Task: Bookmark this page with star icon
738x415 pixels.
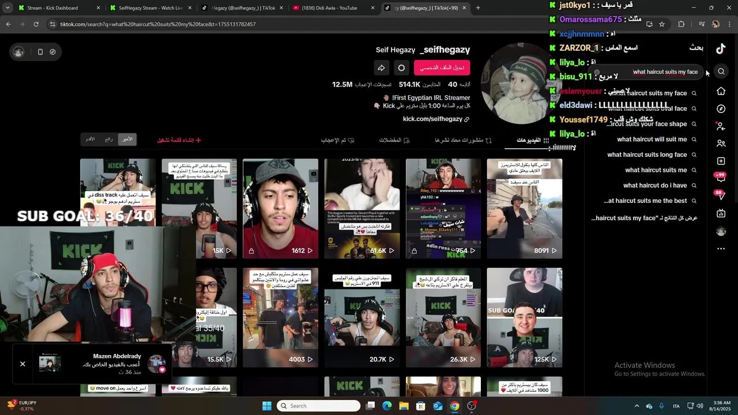Action: [662, 24]
